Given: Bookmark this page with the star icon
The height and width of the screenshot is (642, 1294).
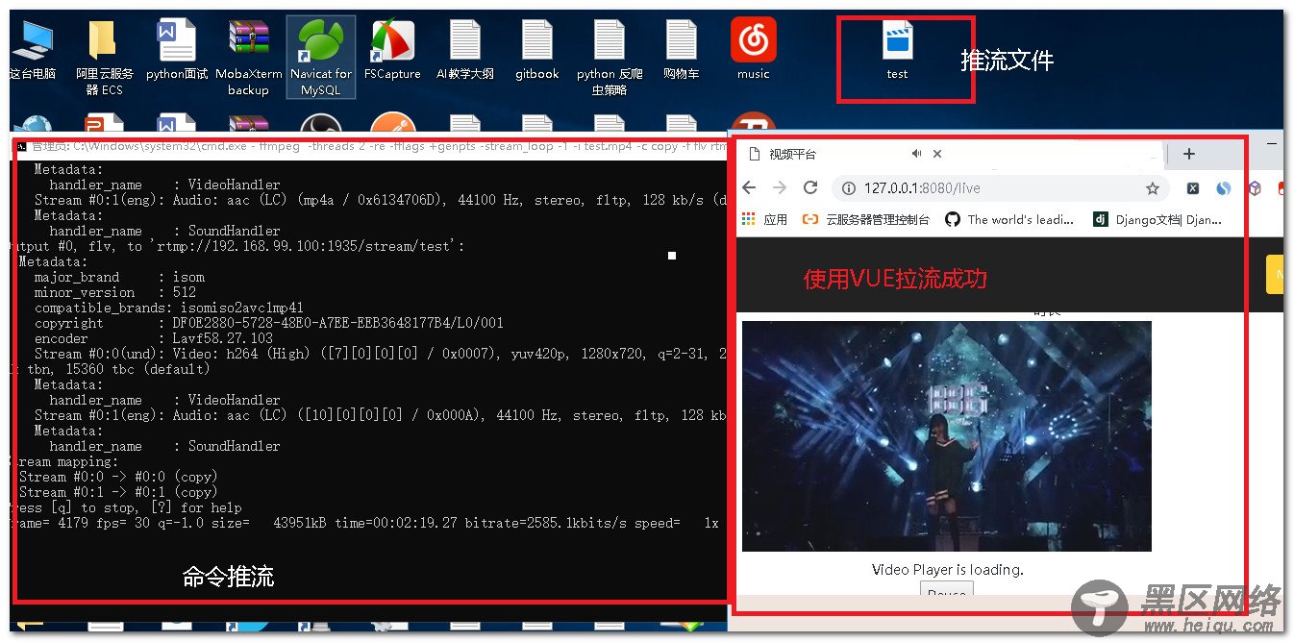Looking at the screenshot, I should (1152, 188).
